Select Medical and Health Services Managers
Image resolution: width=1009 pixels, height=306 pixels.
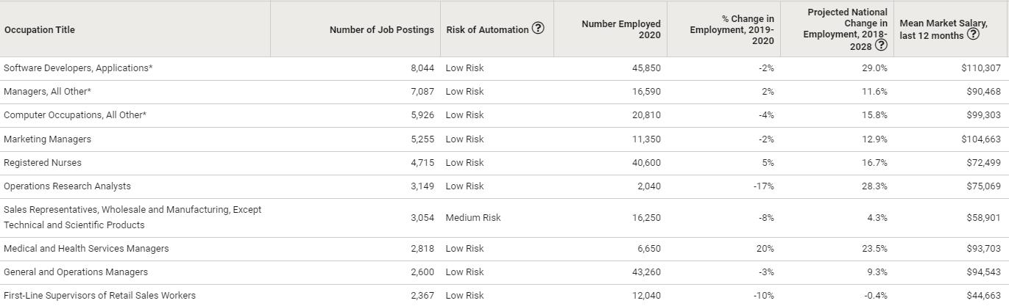tap(86, 249)
